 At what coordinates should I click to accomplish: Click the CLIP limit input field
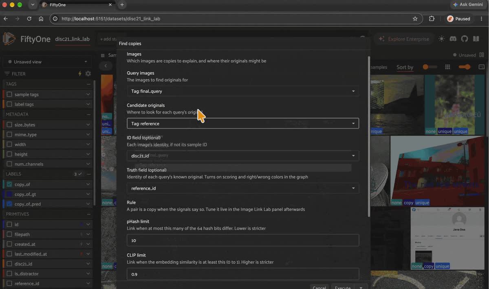pos(243,274)
